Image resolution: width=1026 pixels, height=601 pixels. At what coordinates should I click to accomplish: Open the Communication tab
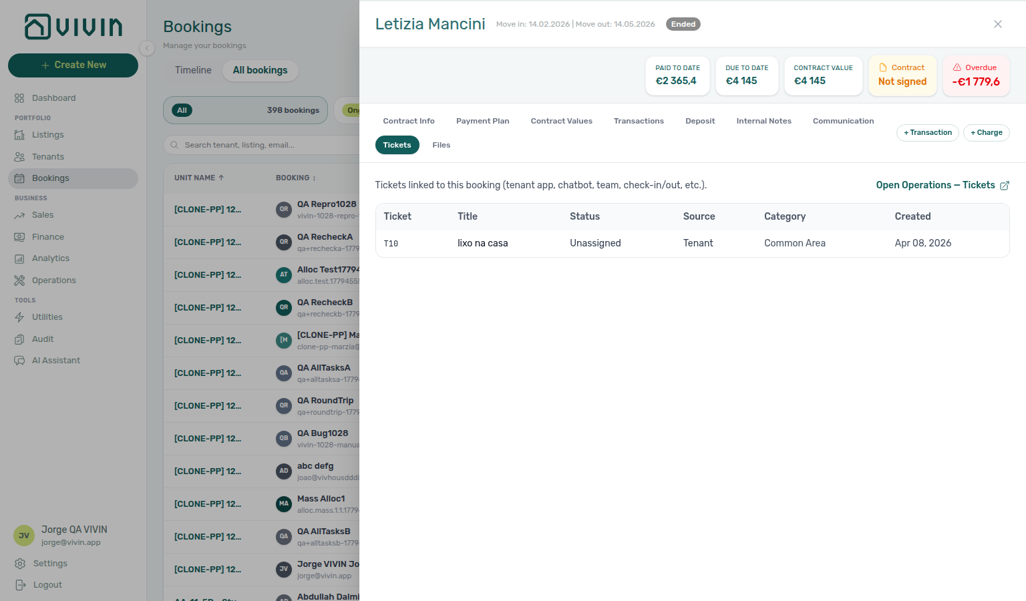[x=844, y=121]
